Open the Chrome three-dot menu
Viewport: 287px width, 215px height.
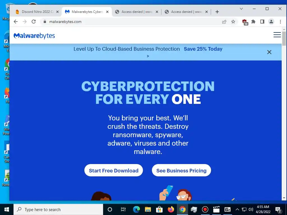[280, 22]
